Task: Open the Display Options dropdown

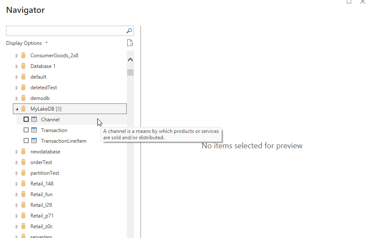Action: 27,43
